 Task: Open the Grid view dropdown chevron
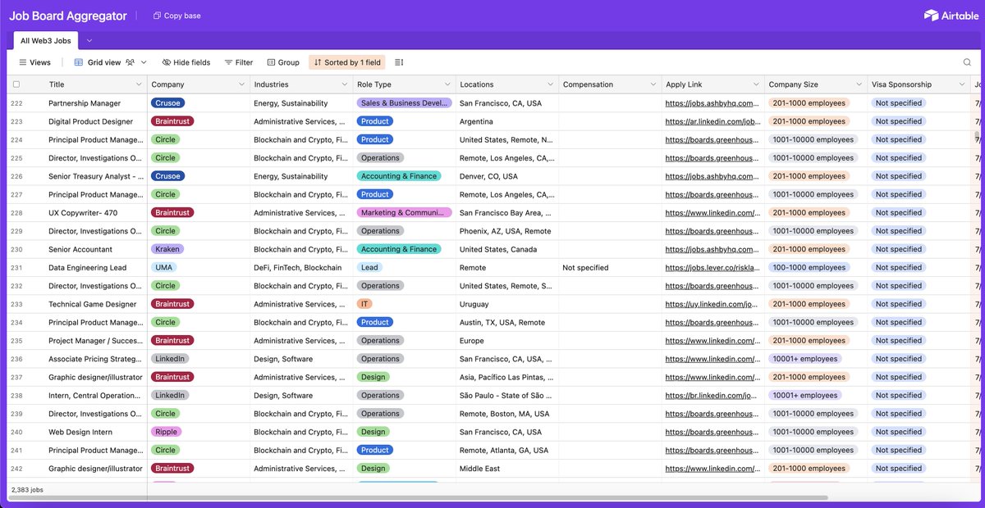[x=144, y=62]
